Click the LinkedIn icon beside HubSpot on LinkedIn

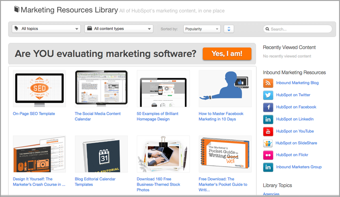[268, 119]
